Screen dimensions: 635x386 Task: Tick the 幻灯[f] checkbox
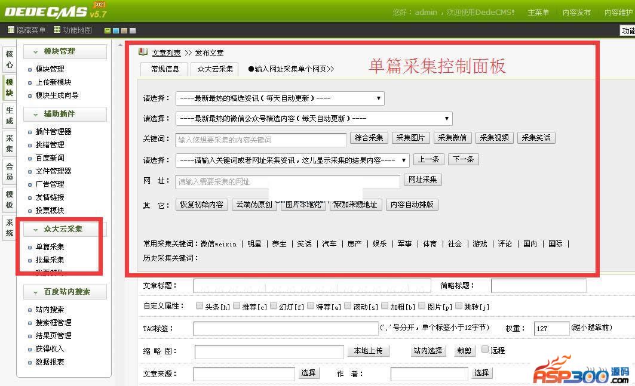[274, 305]
